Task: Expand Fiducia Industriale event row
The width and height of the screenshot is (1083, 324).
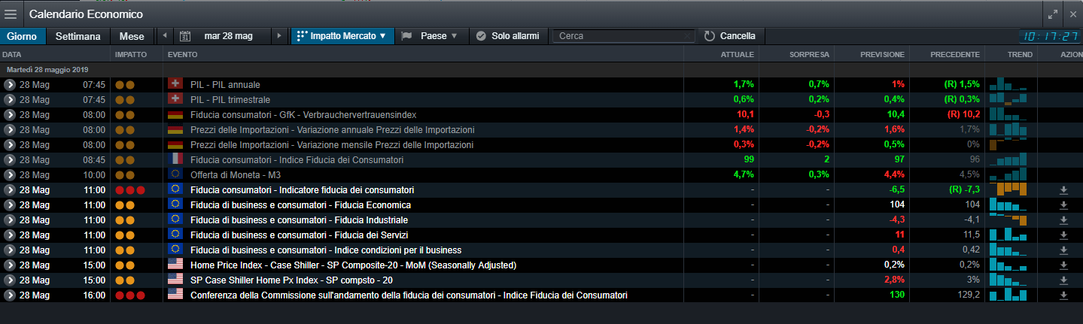Action: point(10,220)
